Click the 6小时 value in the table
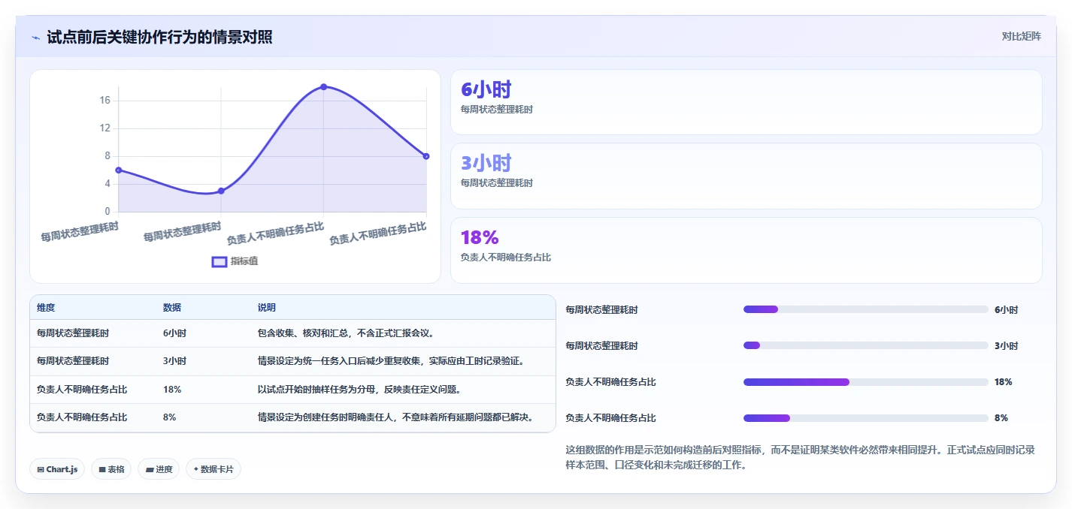This screenshot has height=509, width=1072. 174,333
